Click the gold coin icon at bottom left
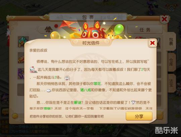Screen dimensions: 181x137 click(x=15, y=115)
